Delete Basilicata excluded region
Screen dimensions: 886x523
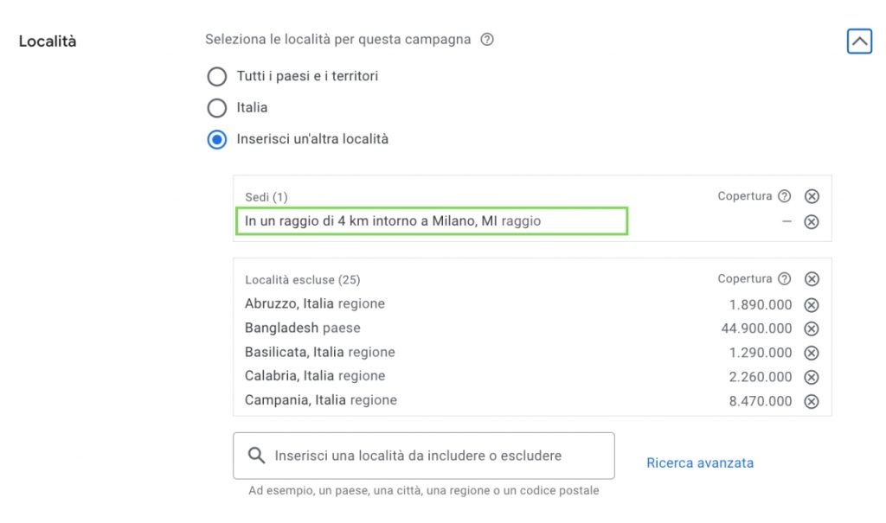pos(812,353)
